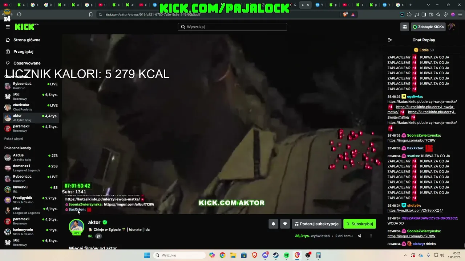Open kuwerku recommended channel
This screenshot has width=465, height=261.
click(x=31, y=189)
